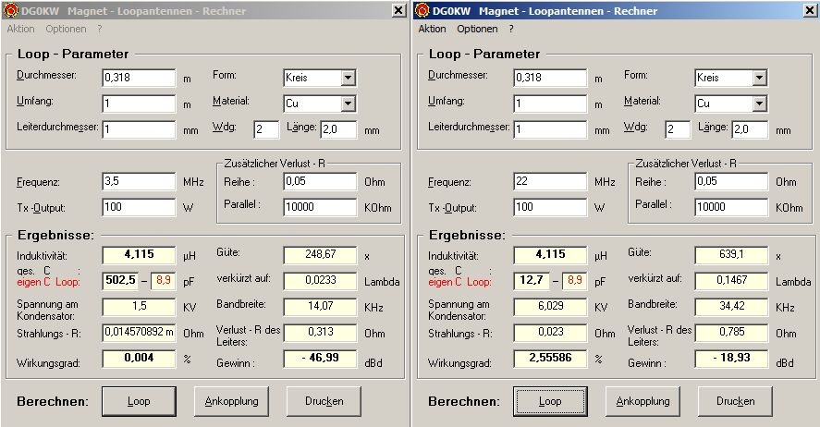Focus the Tx-Output field in the left window
This screenshot has width=820, height=427.
(138, 207)
